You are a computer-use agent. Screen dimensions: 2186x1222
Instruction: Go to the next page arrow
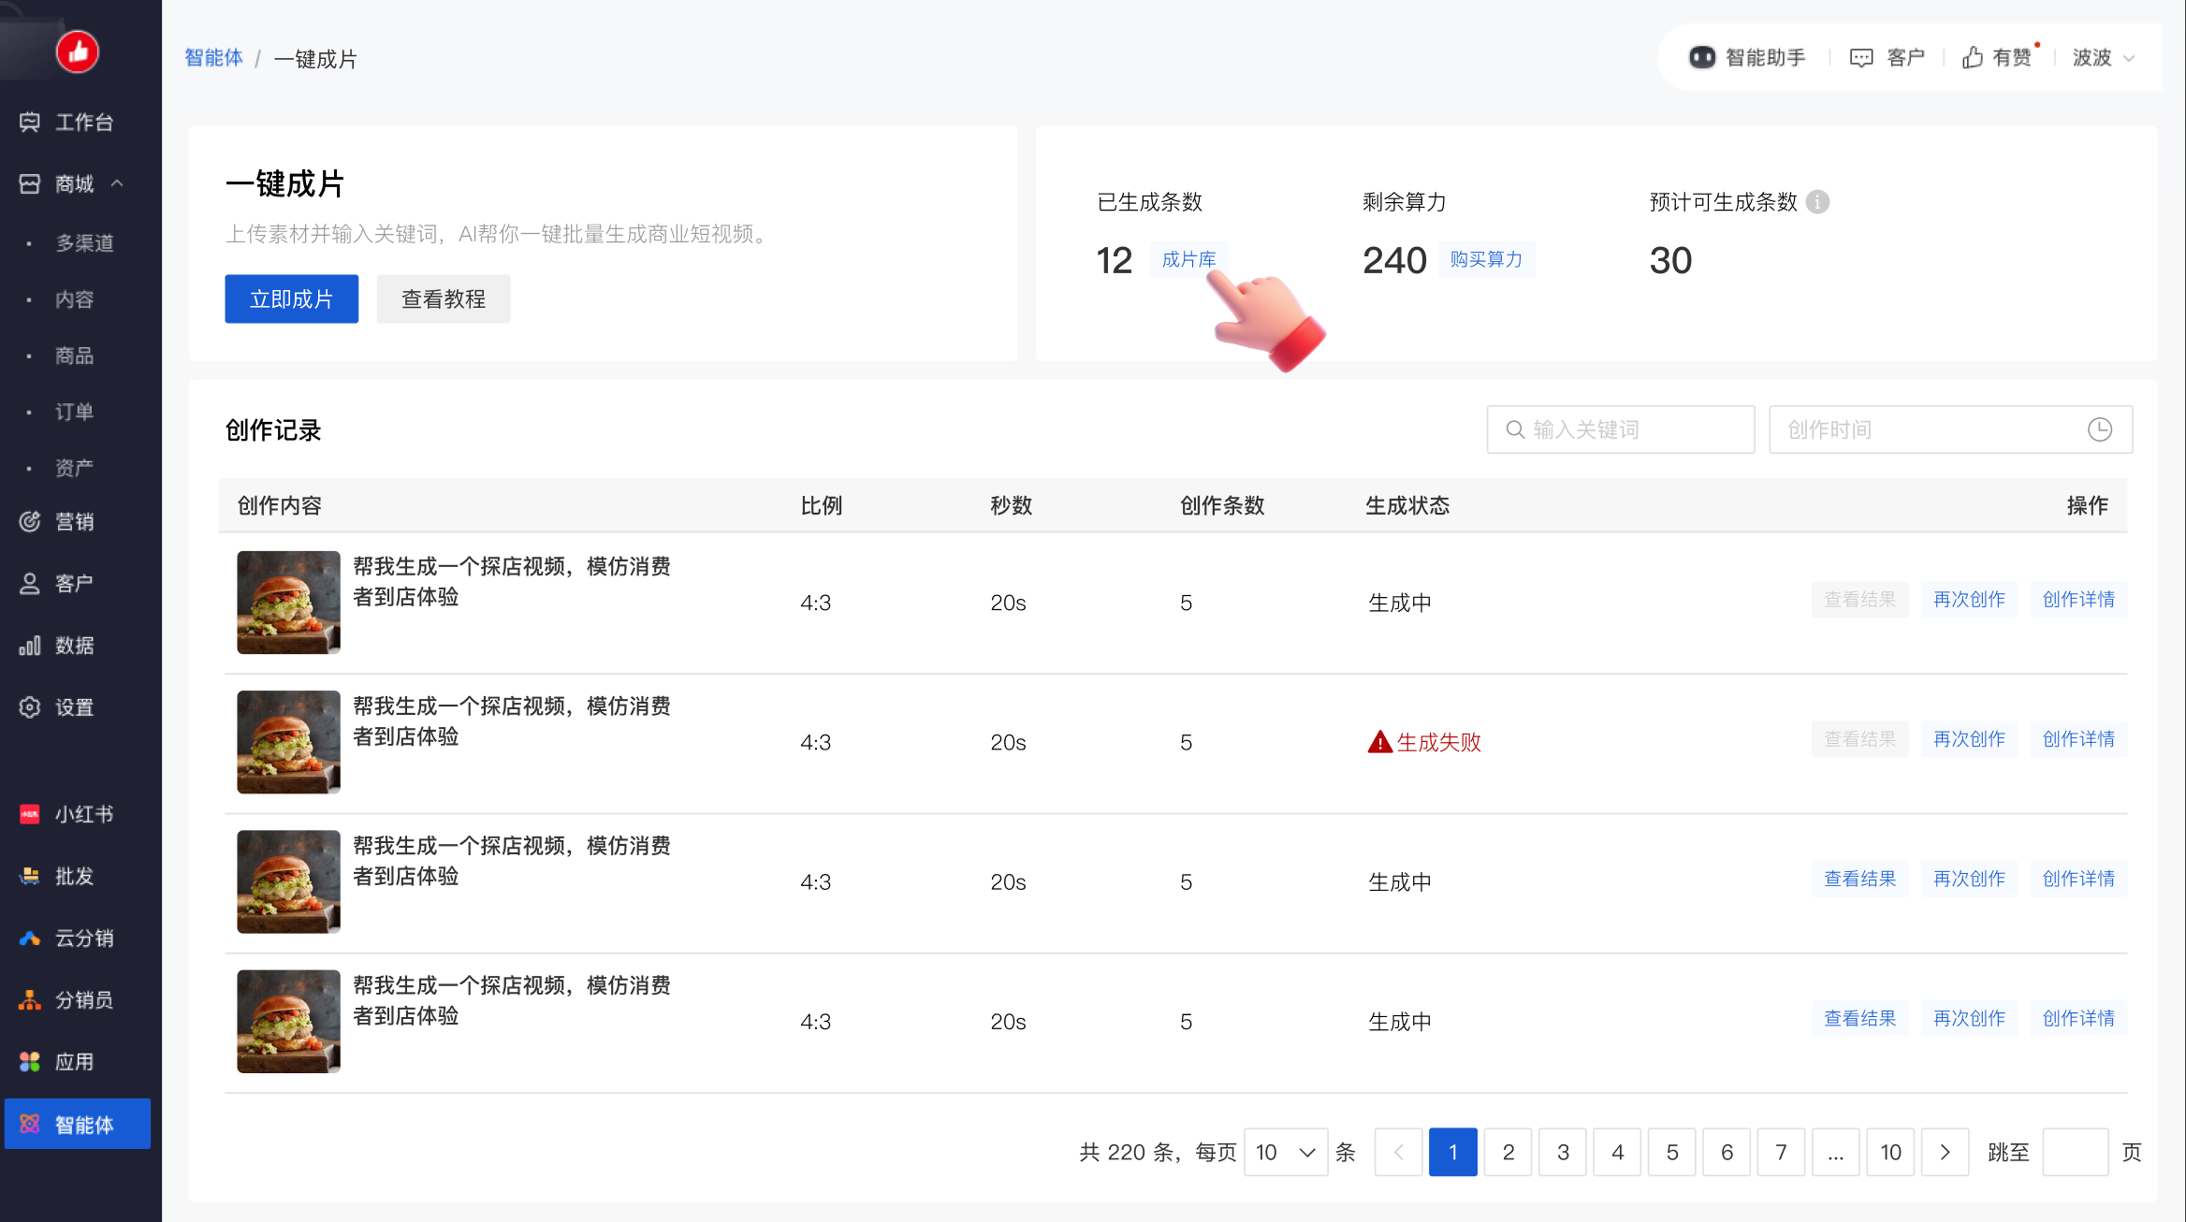1945,1152
